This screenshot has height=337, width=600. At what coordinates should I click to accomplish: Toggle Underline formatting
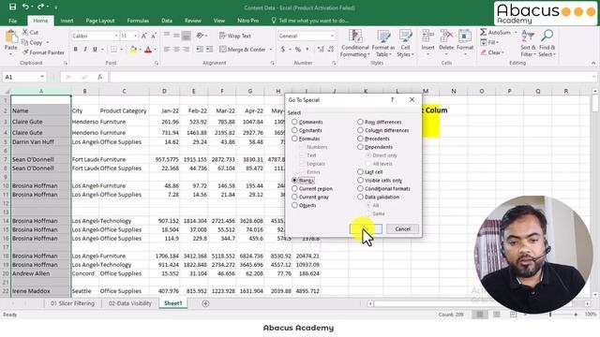pyautogui.click(x=95, y=50)
